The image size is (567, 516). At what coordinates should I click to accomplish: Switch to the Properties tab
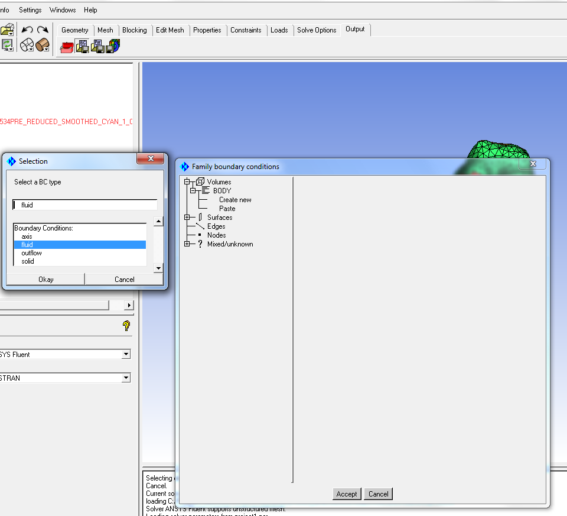(x=207, y=30)
